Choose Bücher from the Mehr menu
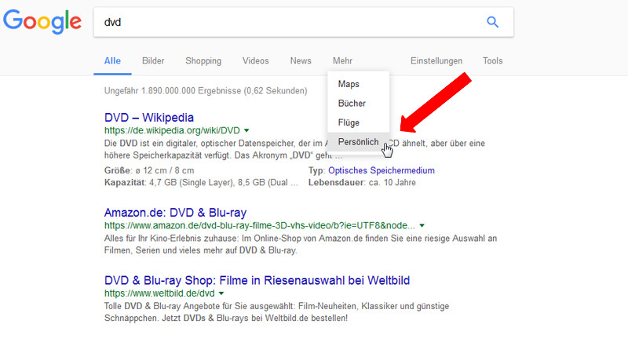Viewport: 628px width, 339px height. [358, 104]
